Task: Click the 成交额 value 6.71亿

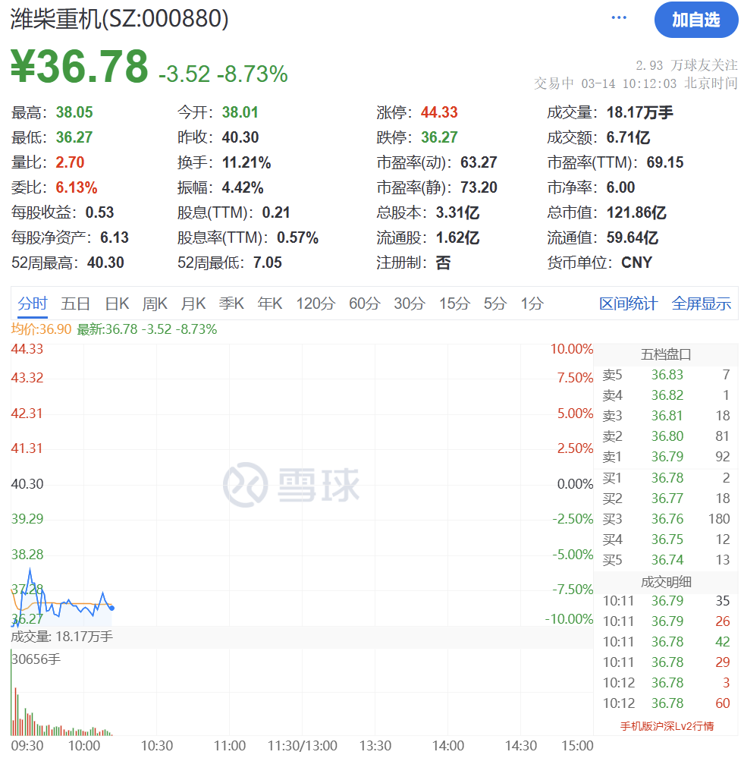Action: [628, 138]
